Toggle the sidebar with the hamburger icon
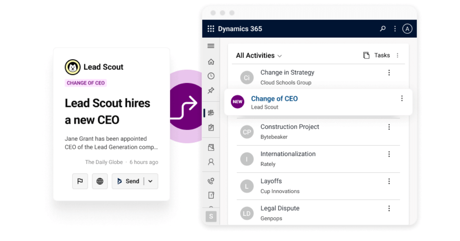 click(211, 46)
